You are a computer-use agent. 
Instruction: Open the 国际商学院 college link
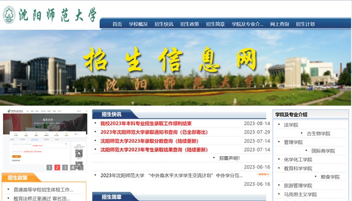click(323, 151)
